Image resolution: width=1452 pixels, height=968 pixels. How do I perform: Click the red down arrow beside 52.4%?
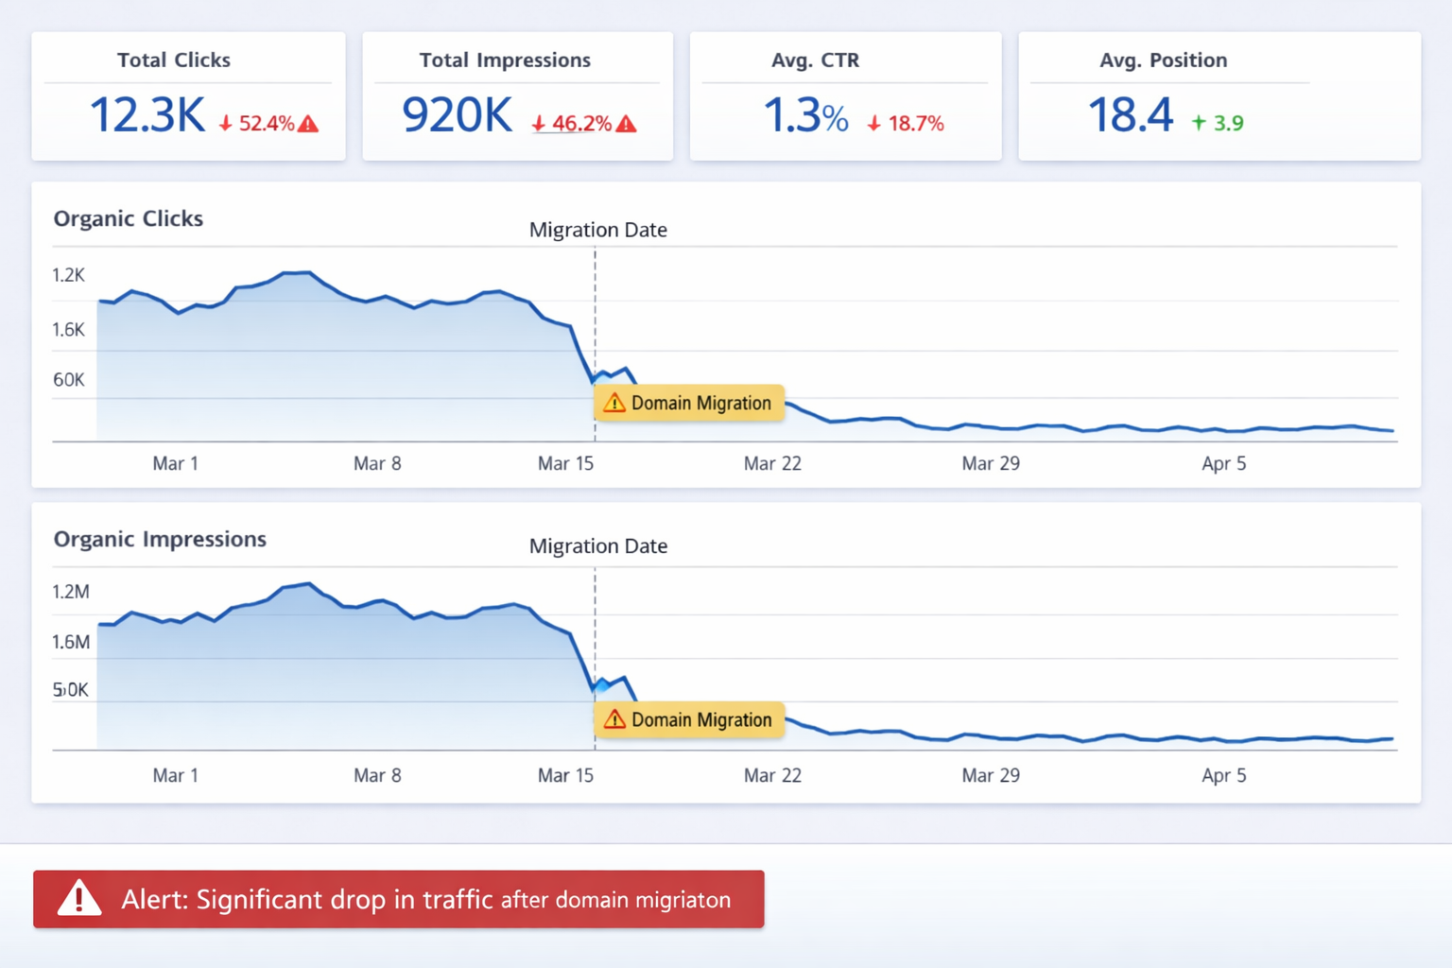coord(226,123)
